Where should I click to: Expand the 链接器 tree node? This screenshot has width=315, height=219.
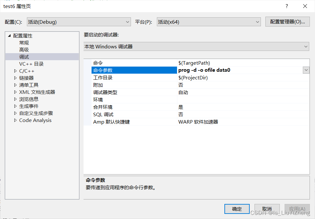15,78
